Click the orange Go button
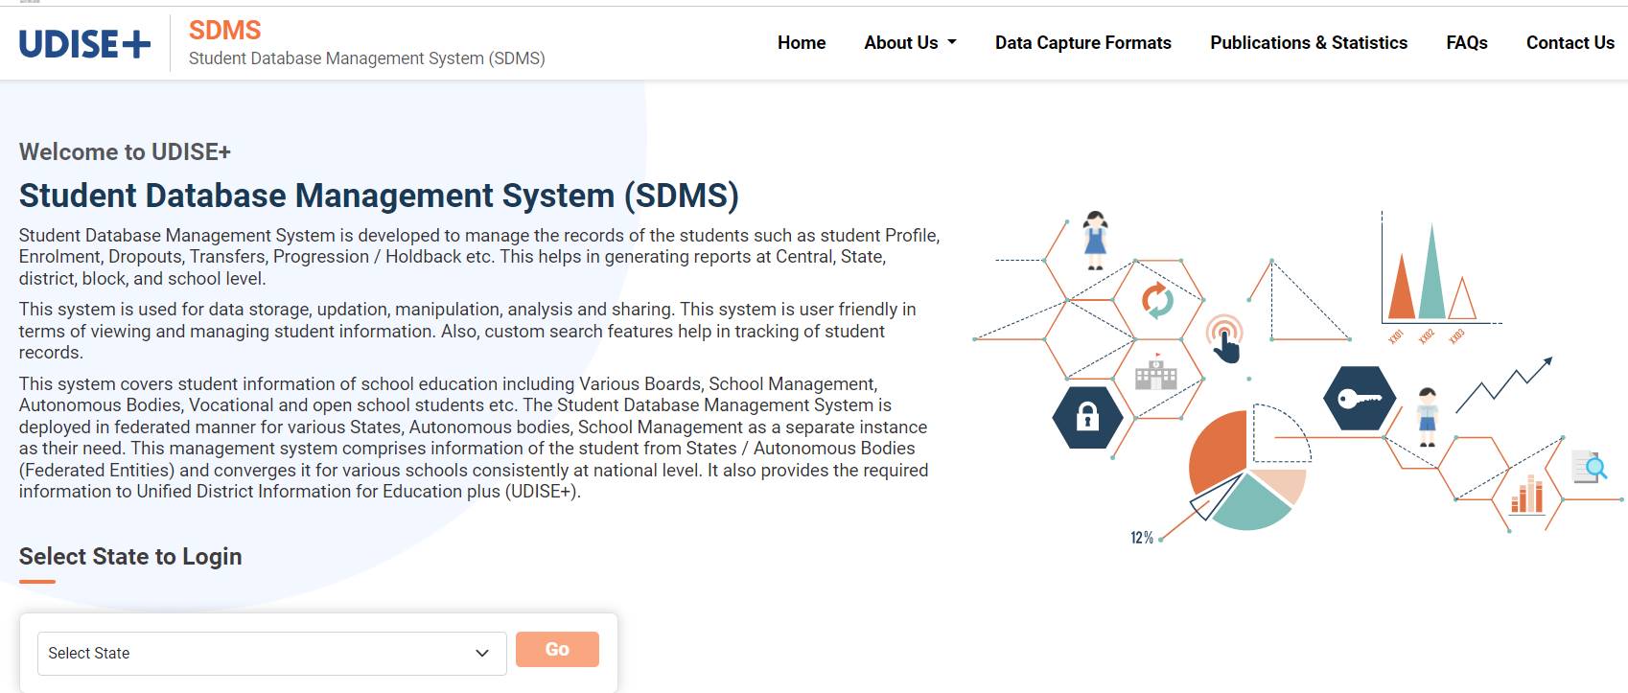The image size is (1628, 693). [557, 650]
